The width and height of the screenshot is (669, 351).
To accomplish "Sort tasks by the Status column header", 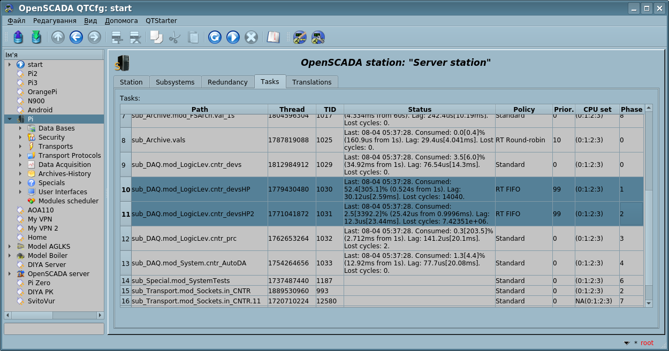I will click(x=419, y=109).
